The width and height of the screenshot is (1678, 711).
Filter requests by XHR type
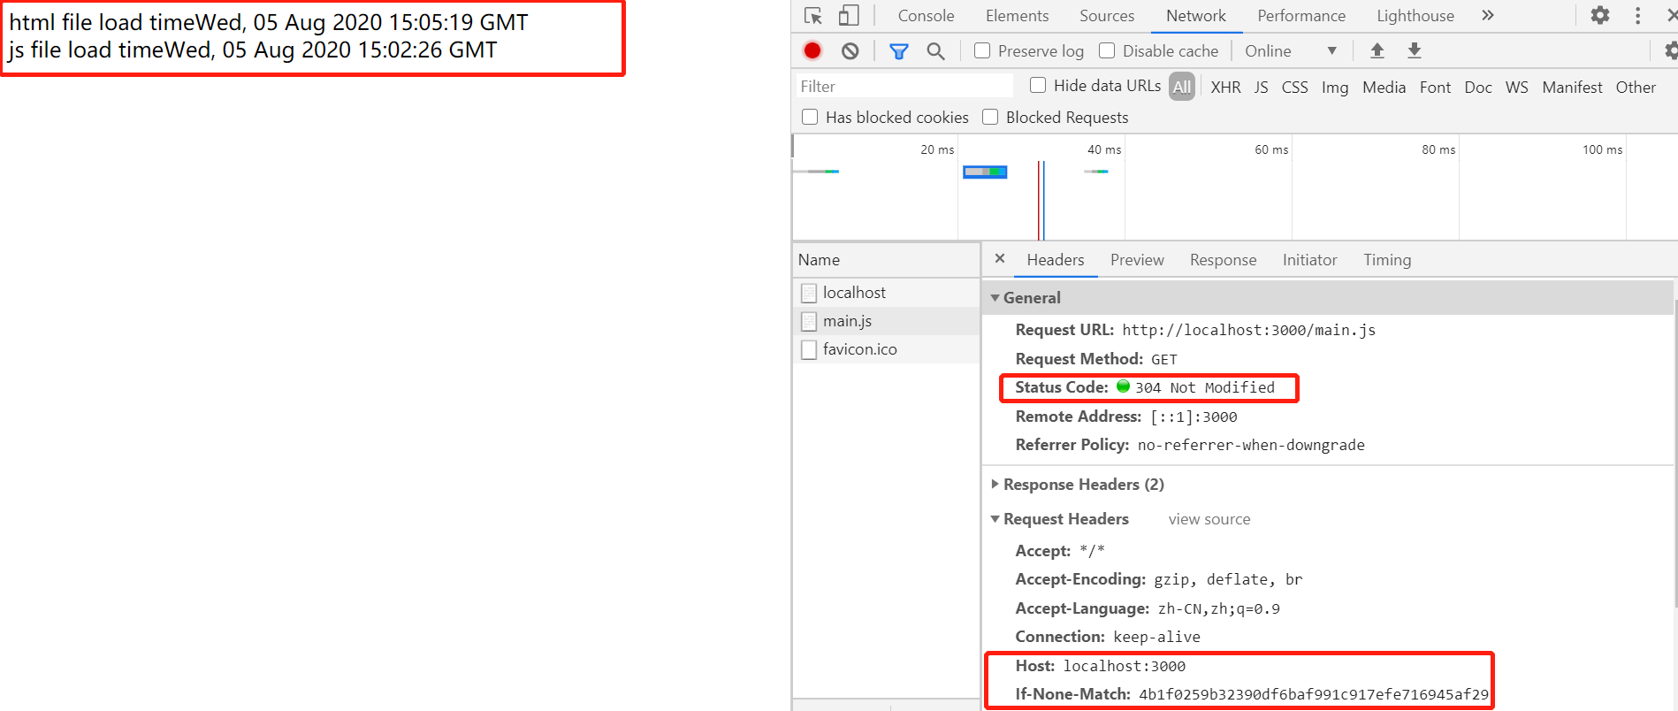coord(1225,88)
